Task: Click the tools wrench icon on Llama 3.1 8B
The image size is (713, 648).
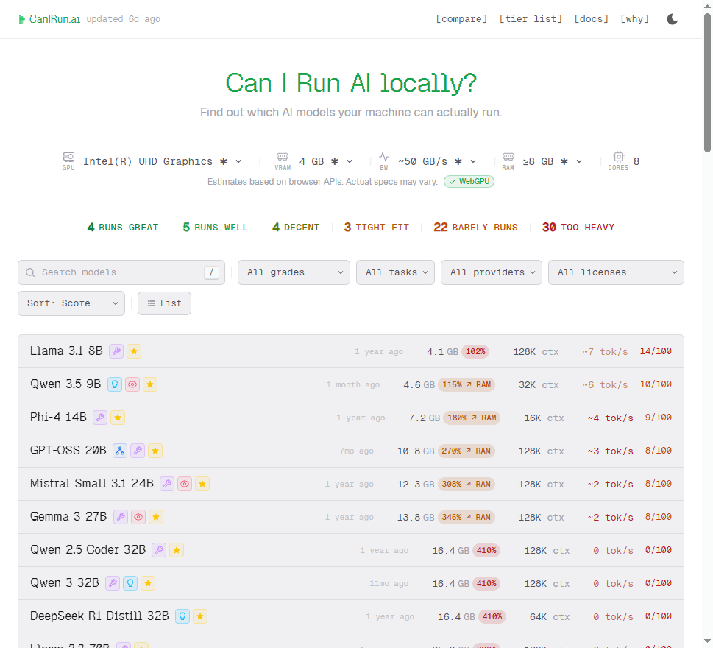Action: 116,351
